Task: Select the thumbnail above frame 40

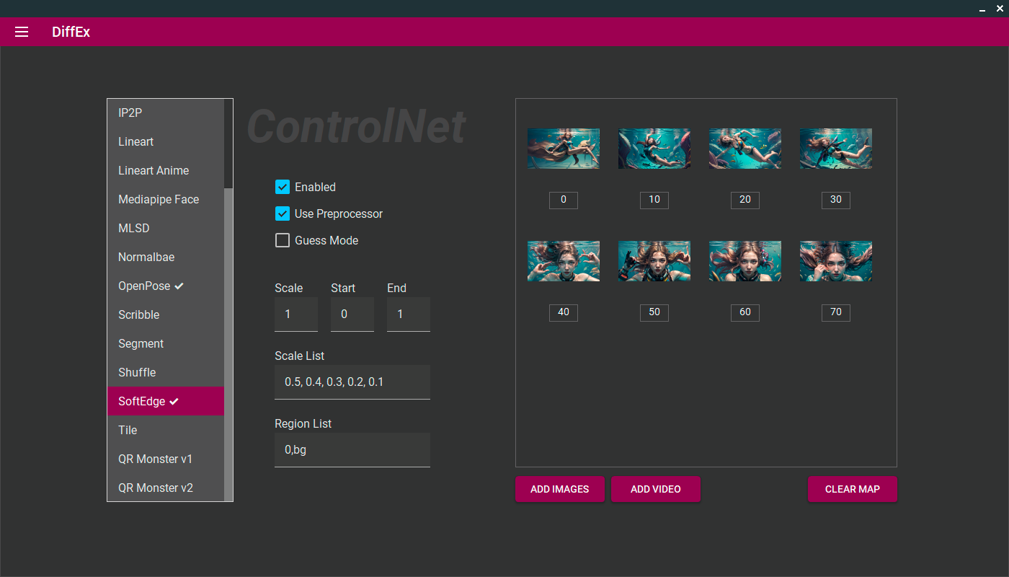Action: pos(564,261)
